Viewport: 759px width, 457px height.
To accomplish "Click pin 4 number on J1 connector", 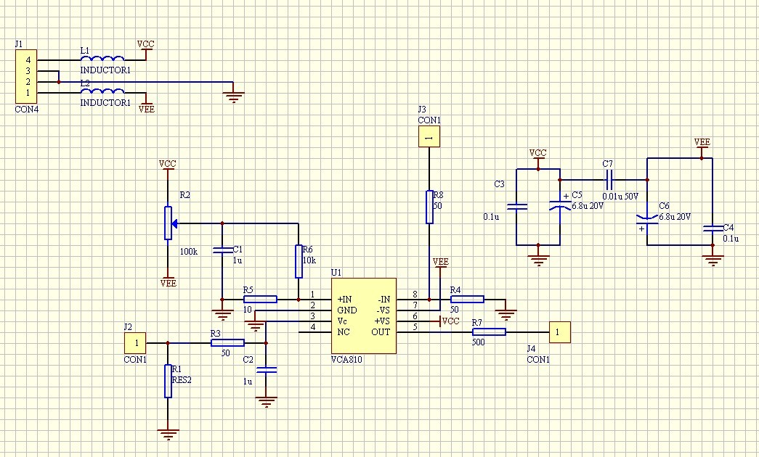I will pos(28,60).
